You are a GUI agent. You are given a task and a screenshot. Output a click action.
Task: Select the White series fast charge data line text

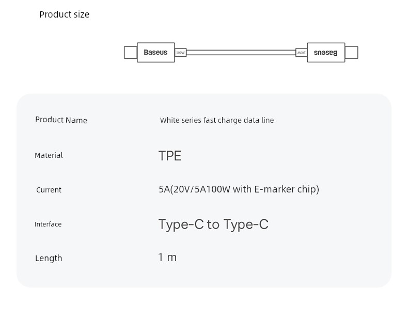(217, 120)
